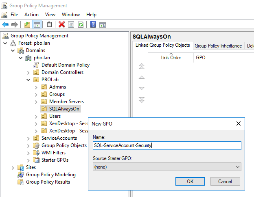Screen dimensions: 254x197
Task: Click the Default Domain Policy link icon
Action: coord(36,65)
